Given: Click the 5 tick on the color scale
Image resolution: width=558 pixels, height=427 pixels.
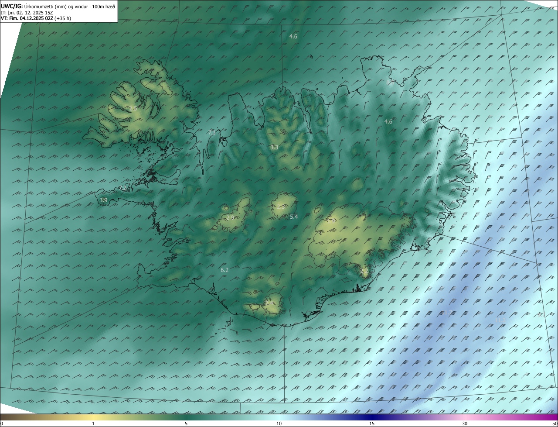Looking at the screenshot, I should pos(186,424).
